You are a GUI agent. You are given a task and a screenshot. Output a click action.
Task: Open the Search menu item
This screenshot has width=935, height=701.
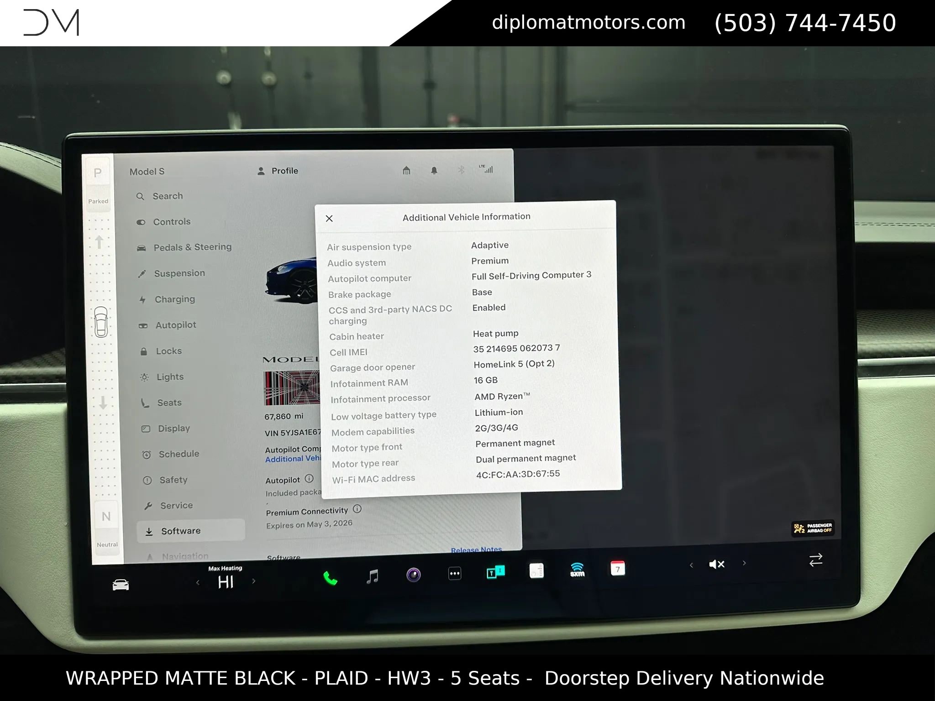(159, 196)
